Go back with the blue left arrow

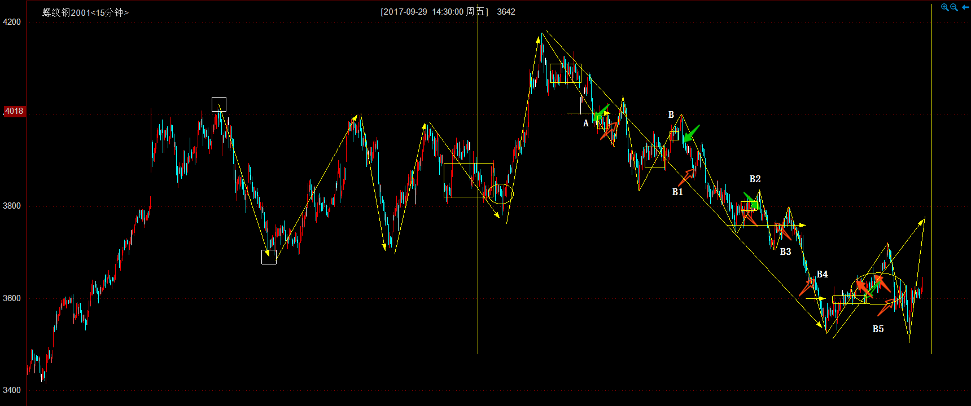965,7
